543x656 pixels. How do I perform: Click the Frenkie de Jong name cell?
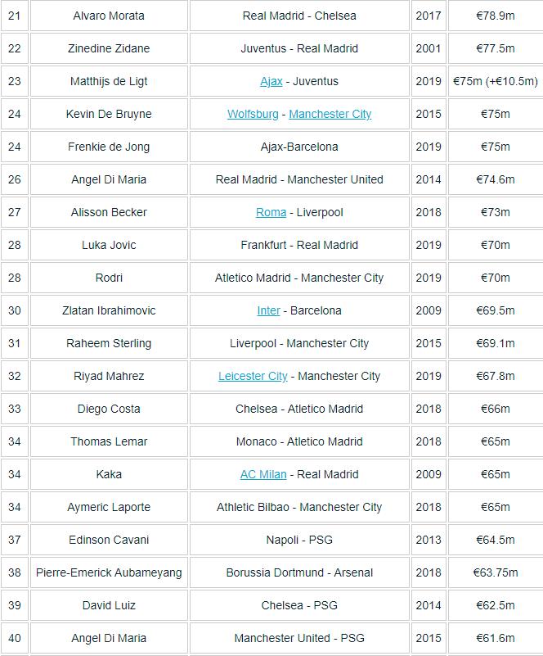[109, 147]
